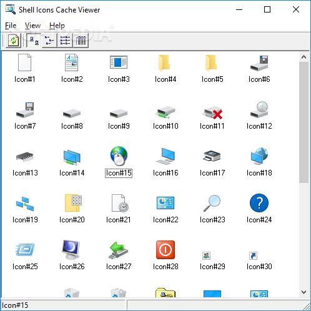The width and height of the screenshot is (311, 311).
Task: Select the disconnected drive icon Icon#11
Action: tap(212, 112)
